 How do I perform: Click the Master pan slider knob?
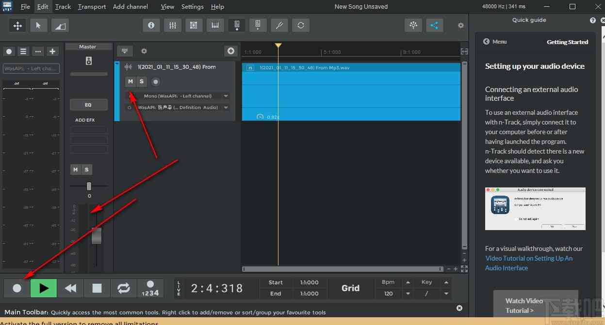tap(89, 186)
